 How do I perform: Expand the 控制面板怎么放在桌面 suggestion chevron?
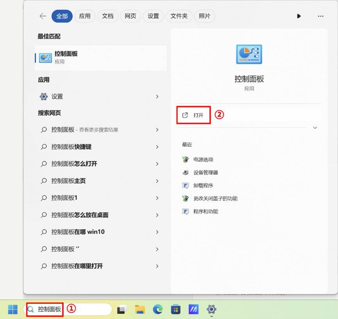(x=157, y=215)
